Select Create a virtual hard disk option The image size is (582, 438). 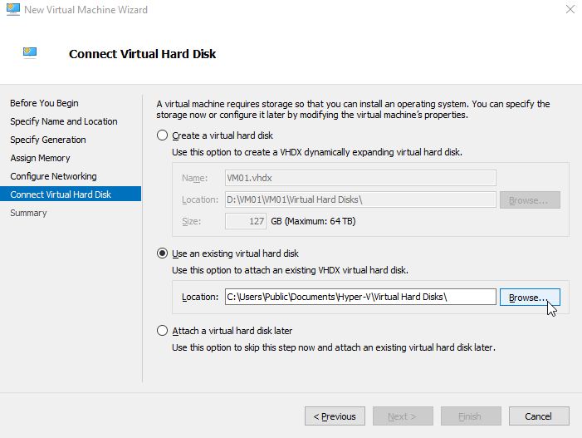162,135
